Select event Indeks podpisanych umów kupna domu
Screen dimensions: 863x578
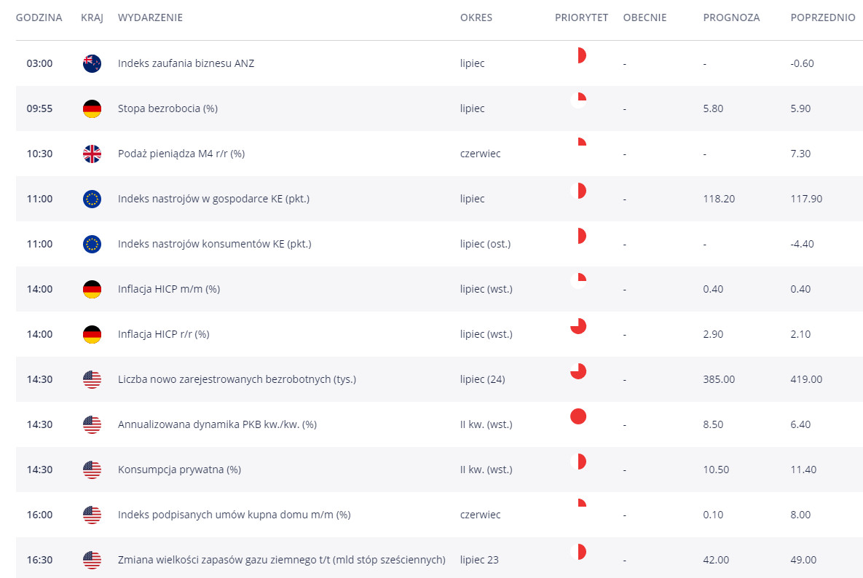[x=234, y=514]
